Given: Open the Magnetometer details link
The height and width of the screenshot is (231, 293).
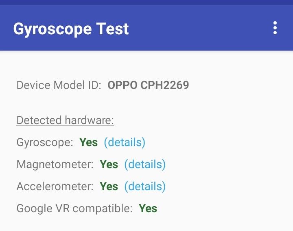Looking at the screenshot, I should (x=145, y=164).
